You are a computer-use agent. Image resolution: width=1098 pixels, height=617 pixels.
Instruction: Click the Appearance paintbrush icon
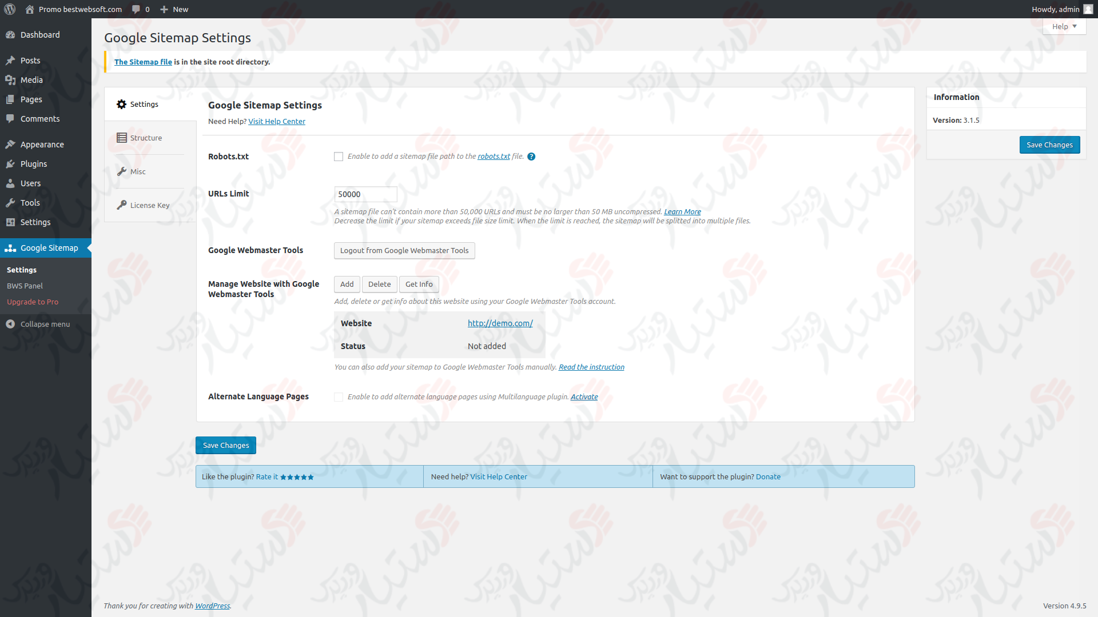click(11, 144)
